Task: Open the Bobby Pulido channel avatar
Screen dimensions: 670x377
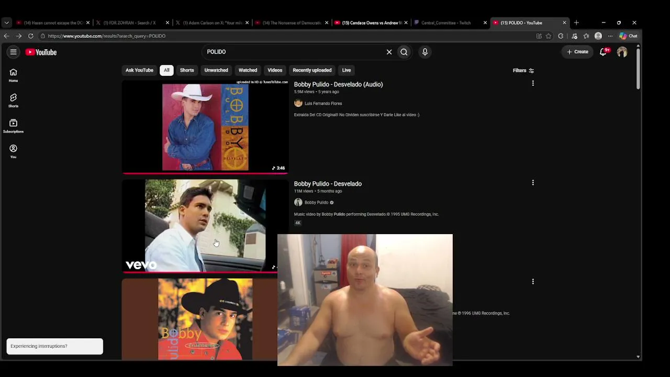Action: [298, 202]
